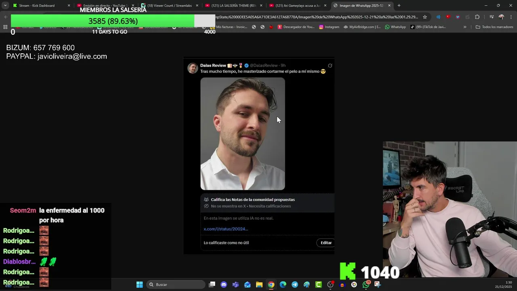Close the Stream - Kick Dashboard tab
Image resolution: width=517 pixels, height=291 pixels.
point(69,6)
